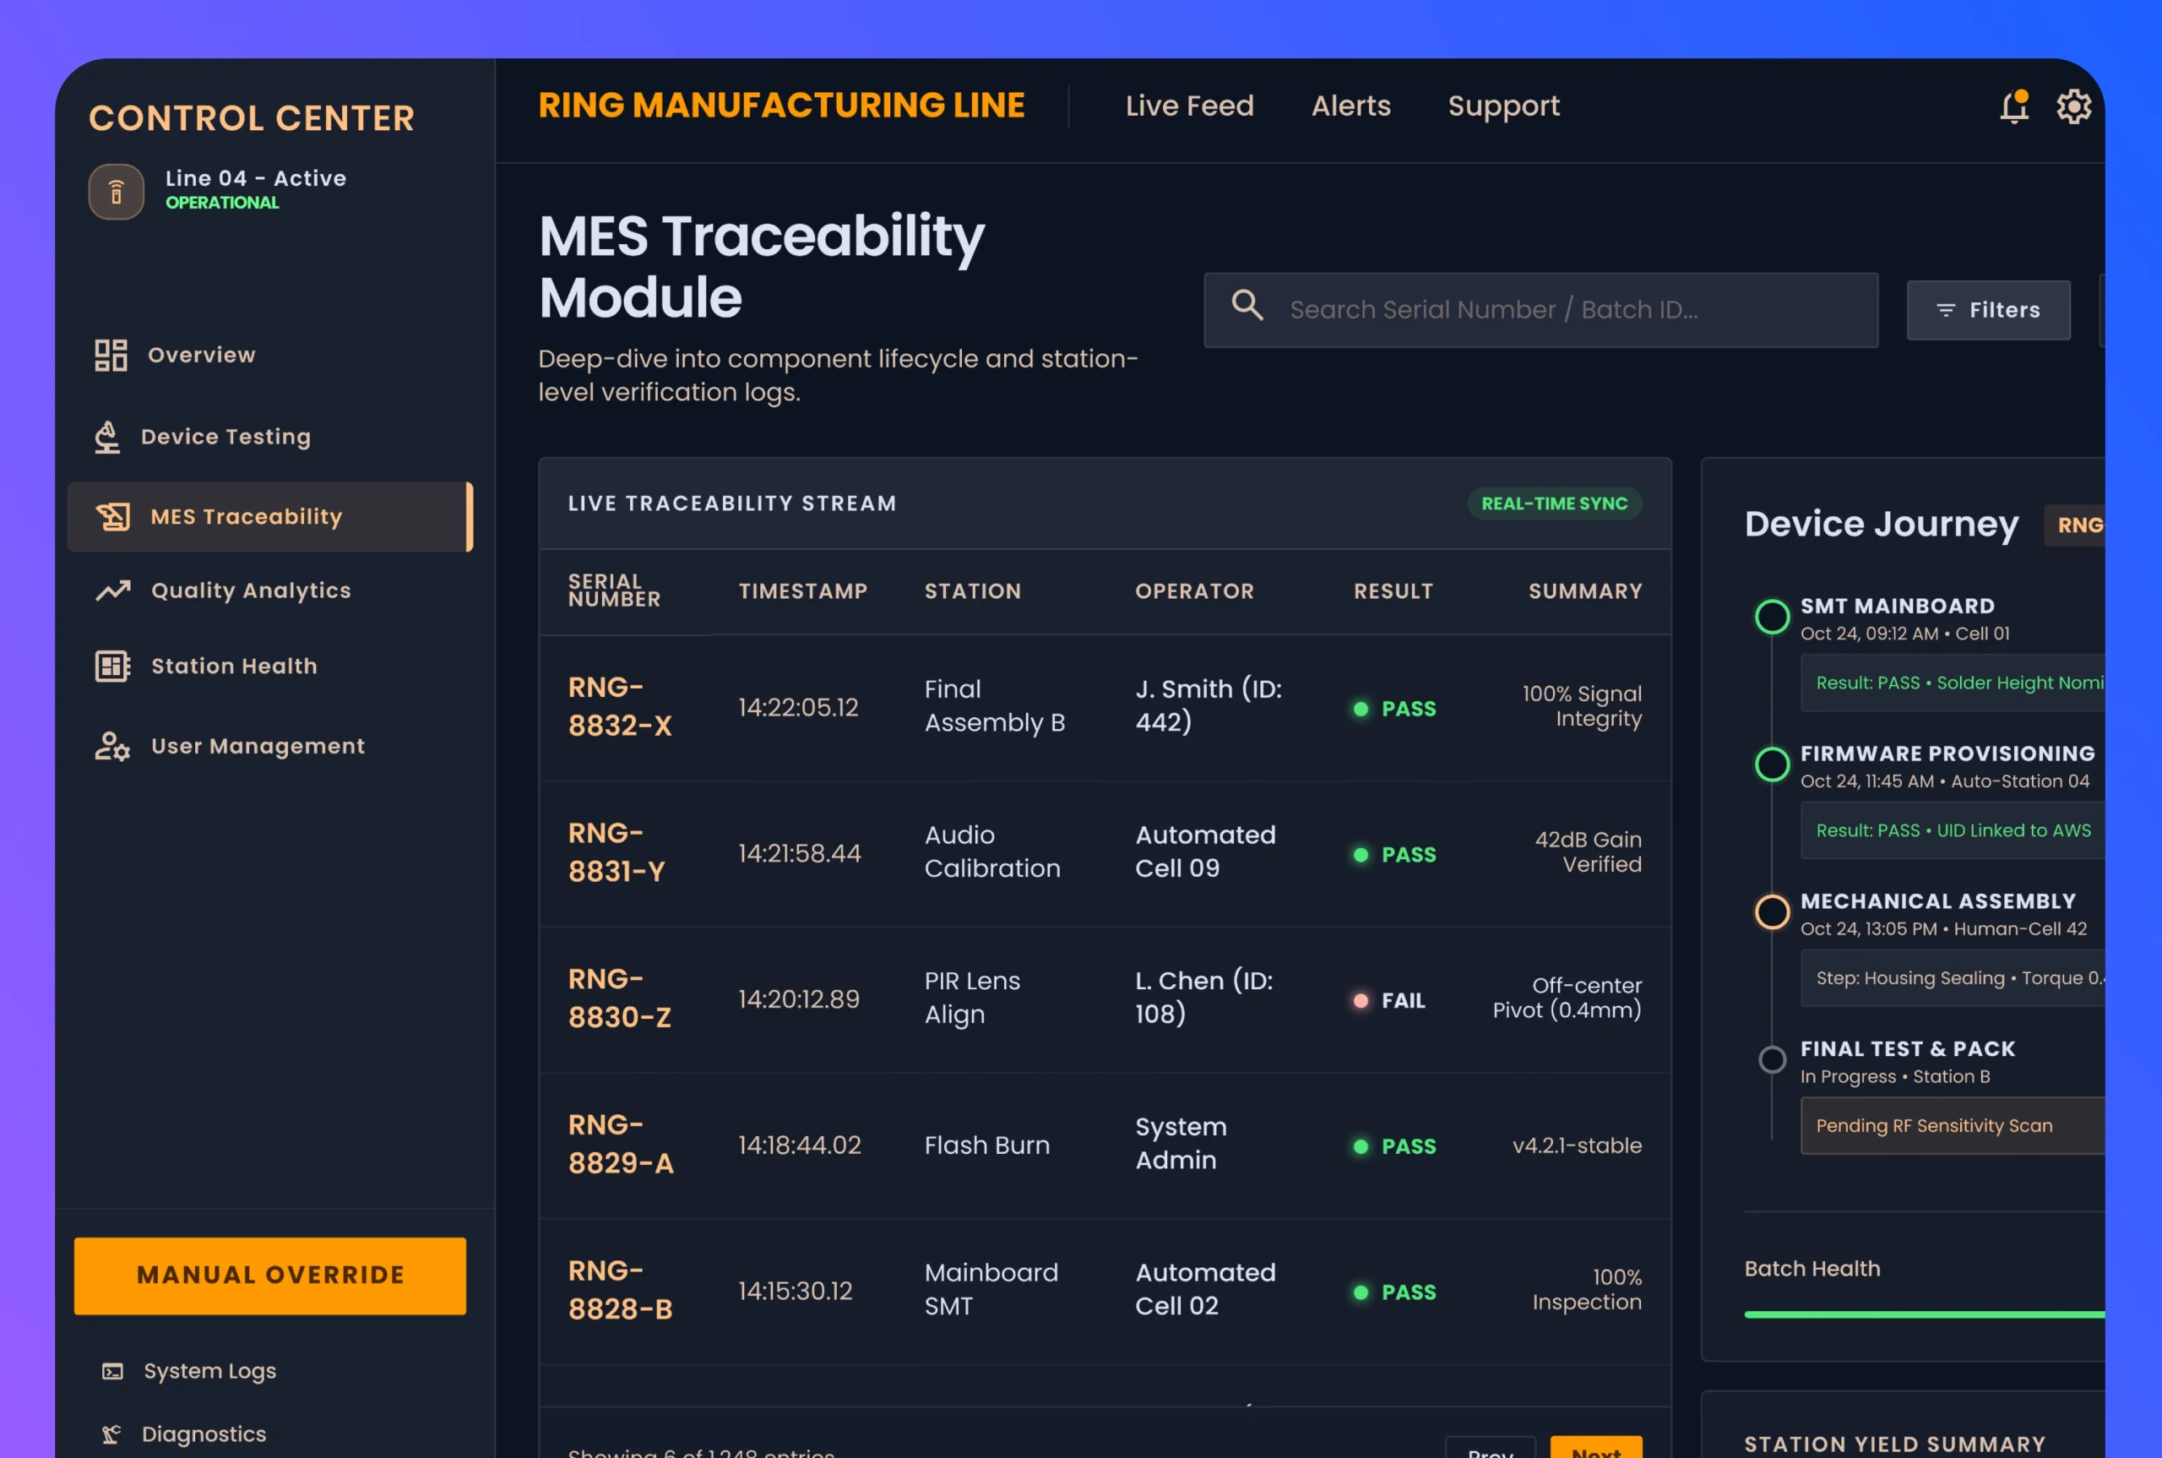Click the Ring Manufacturing Line title
The image size is (2162, 1458).
[782, 105]
